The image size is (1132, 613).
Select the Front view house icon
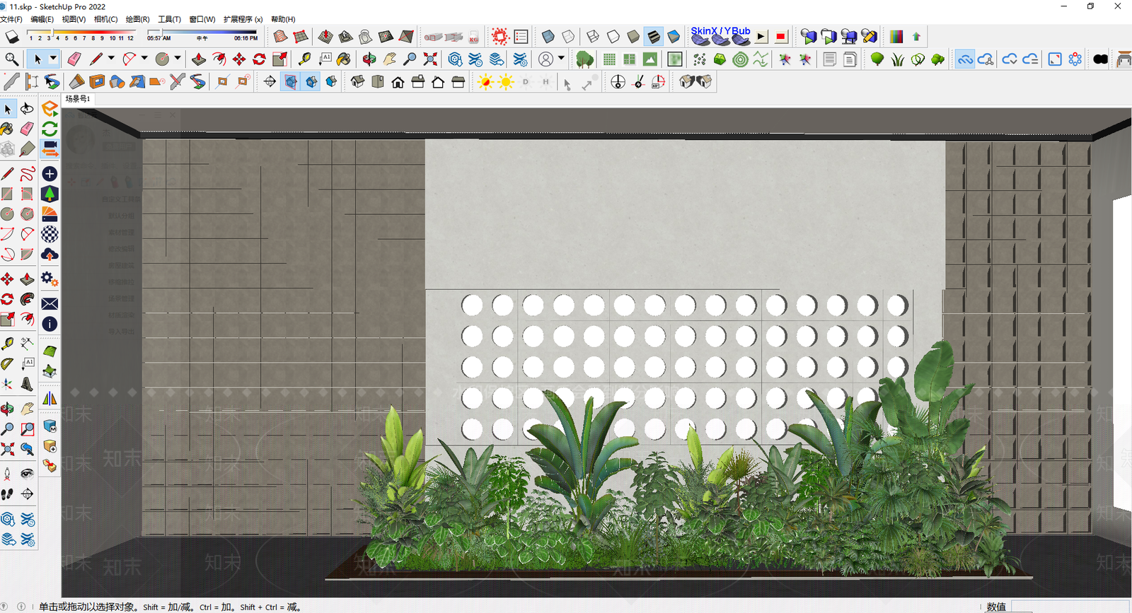coord(398,82)
